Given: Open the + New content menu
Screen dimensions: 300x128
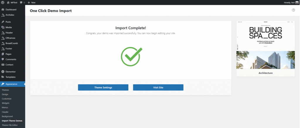Looking at the screenshot, I should click(x=31, y=2).
